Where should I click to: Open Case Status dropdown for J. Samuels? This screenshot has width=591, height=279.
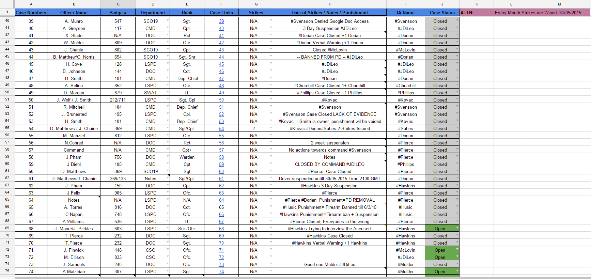tap(457, 264)
